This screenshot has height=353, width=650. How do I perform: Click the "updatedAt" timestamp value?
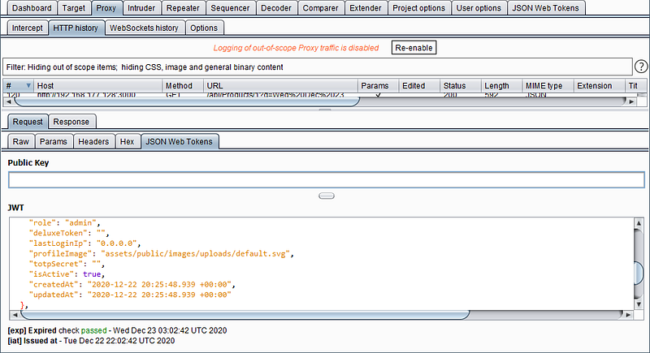[x=159, y=295]
